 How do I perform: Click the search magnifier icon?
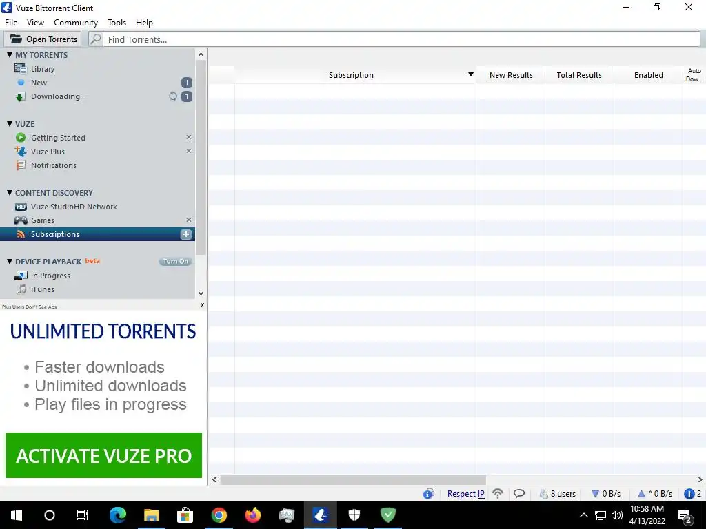point(95,39)
